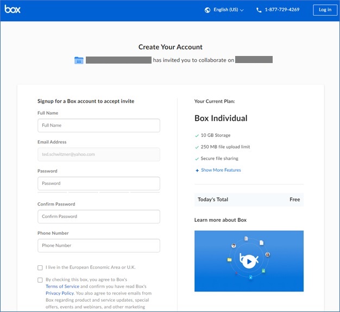340x312 pixels.
Task: Check the agree to Box's terms checkbox
Action: (x=40, y=280)
